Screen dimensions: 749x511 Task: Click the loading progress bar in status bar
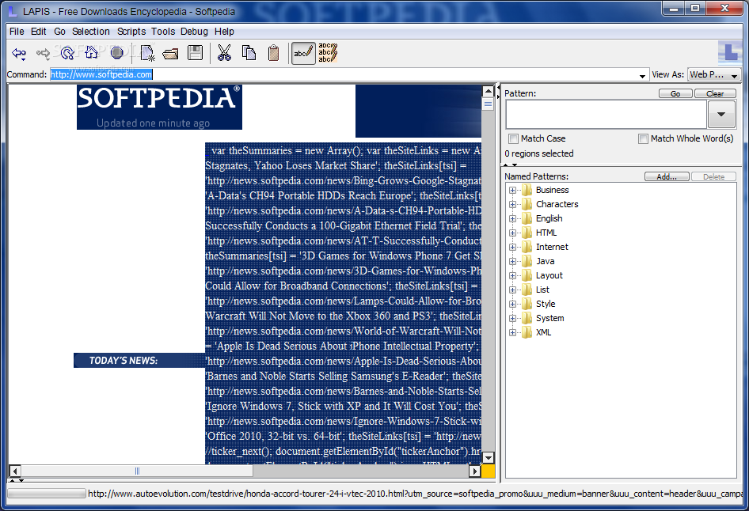[x=47, y=494]
